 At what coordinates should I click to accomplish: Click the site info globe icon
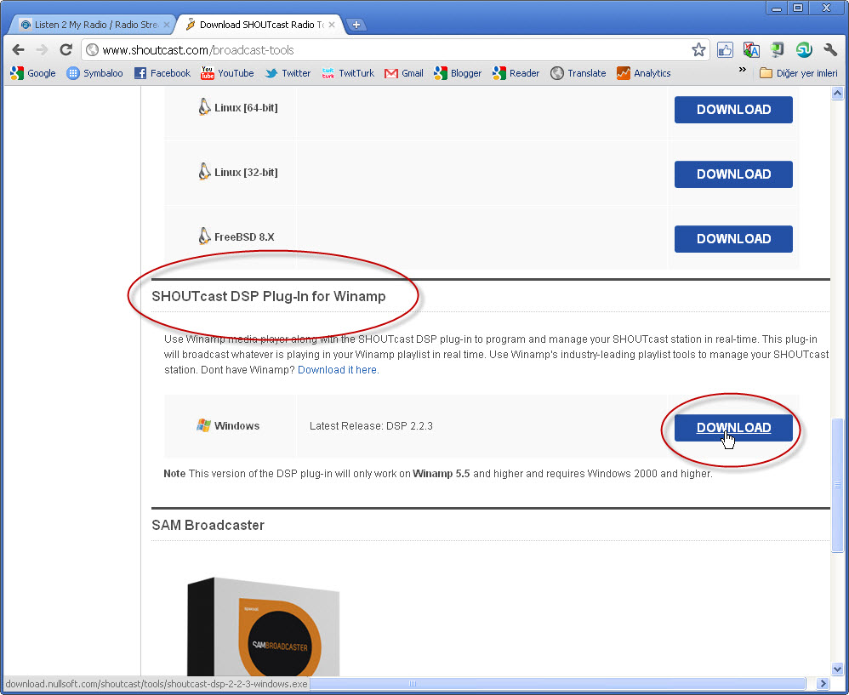click(93, 50)
